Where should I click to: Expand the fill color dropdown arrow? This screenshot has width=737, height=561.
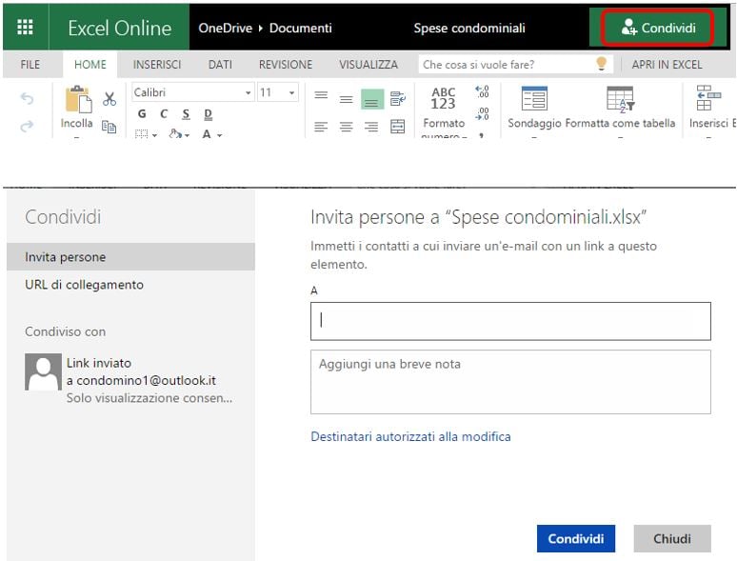point(187,135)
